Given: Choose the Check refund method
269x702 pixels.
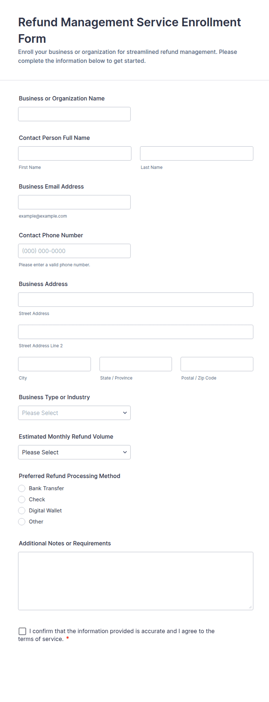Looking at the screenshot, I should pos(22,499).
